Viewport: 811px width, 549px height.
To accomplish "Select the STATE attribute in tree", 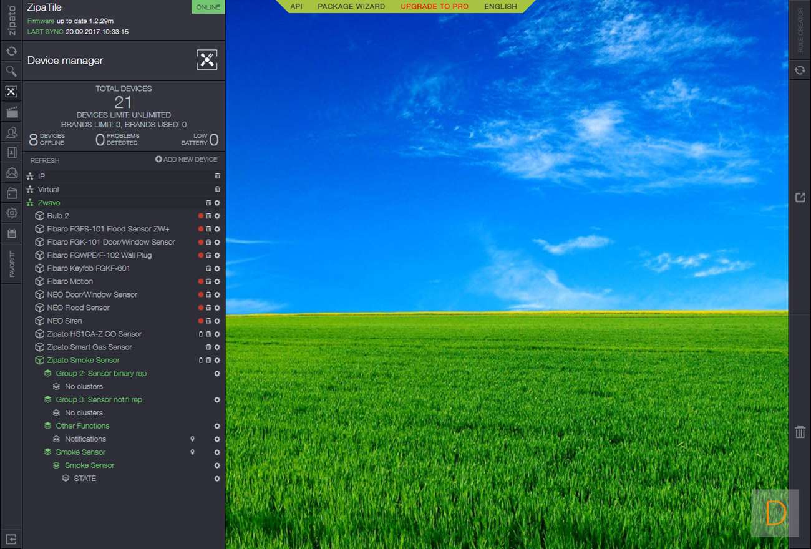I will pos(85,479).
